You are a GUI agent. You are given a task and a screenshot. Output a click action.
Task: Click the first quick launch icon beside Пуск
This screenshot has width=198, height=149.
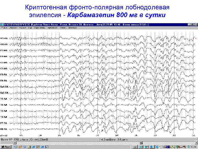16,147
